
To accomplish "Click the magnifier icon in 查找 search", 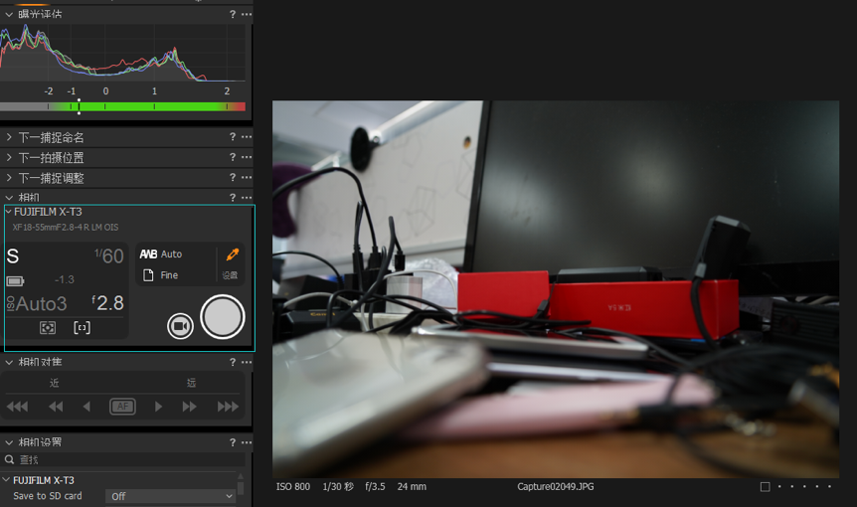I will [x=9, y=459].
